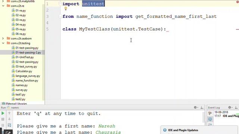Viewport: 239px width, 134px height.
Task: Click the External Libraries icon
Action: click(x=4, y=103)
